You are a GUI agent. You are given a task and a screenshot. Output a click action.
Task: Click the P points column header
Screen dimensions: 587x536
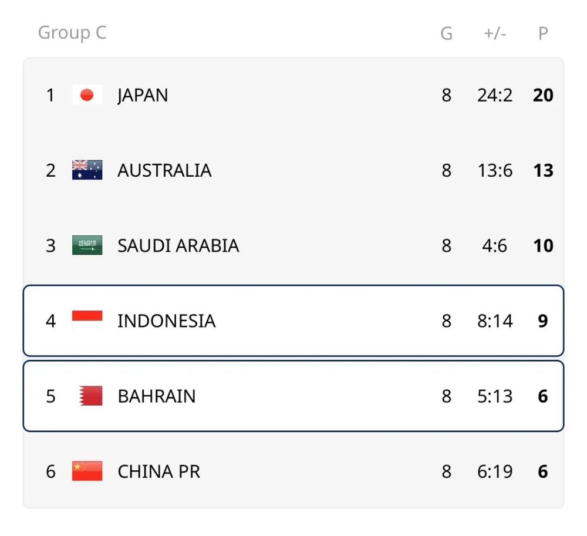543,33
